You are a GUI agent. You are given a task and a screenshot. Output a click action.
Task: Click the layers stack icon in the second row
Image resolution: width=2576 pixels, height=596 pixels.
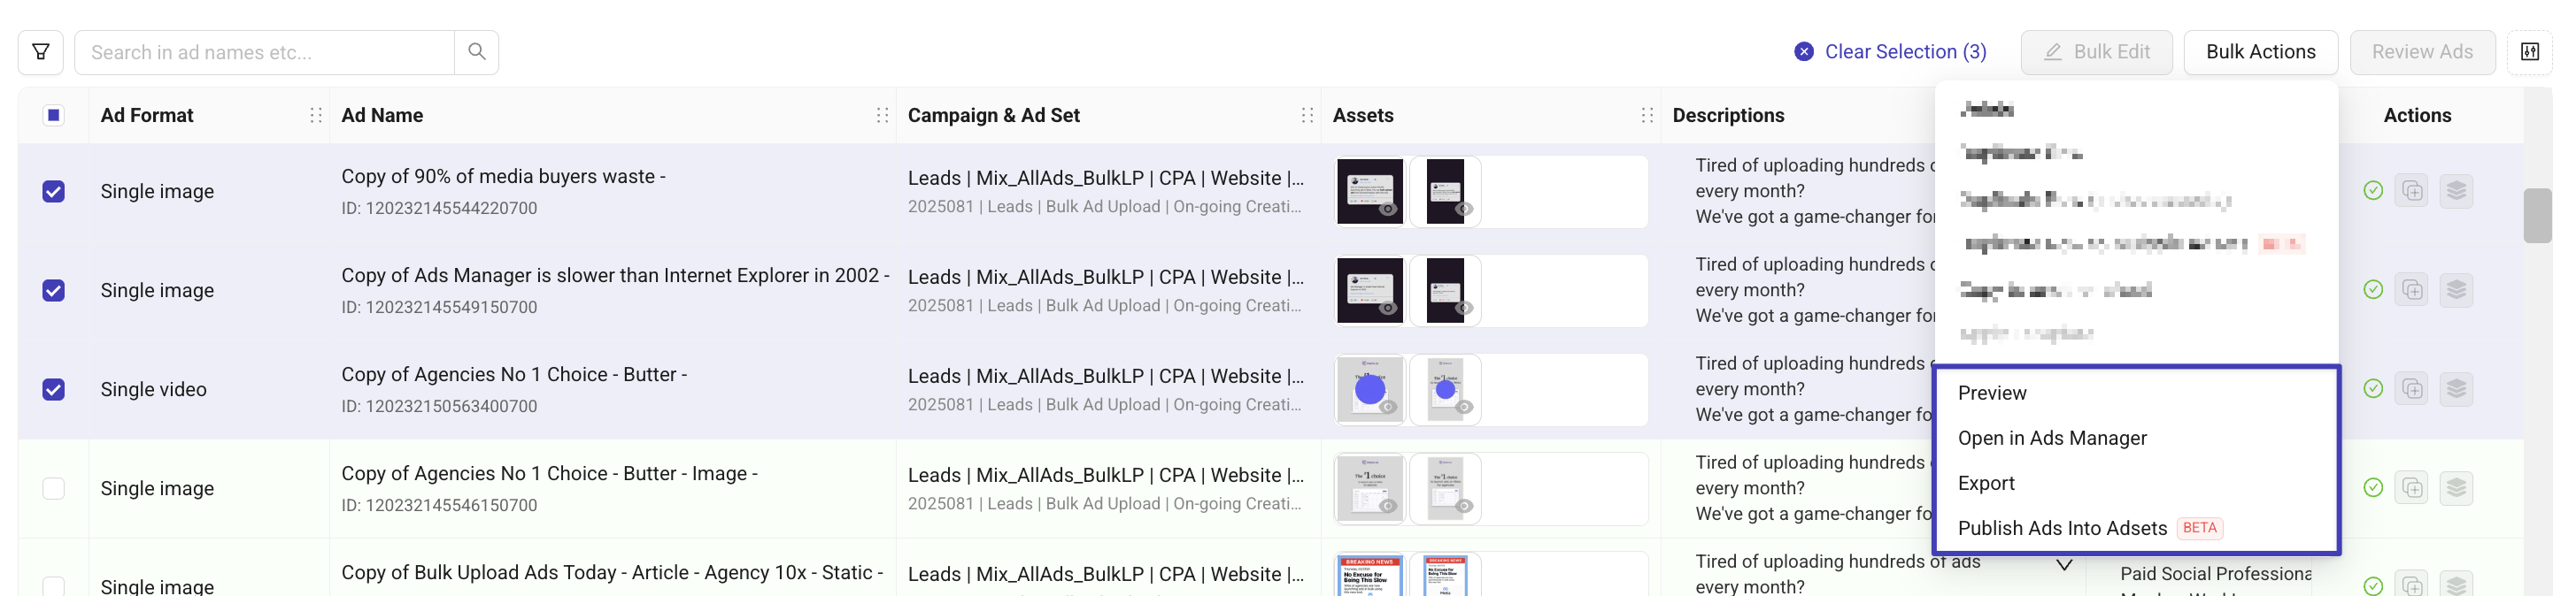click(2456, 289)
